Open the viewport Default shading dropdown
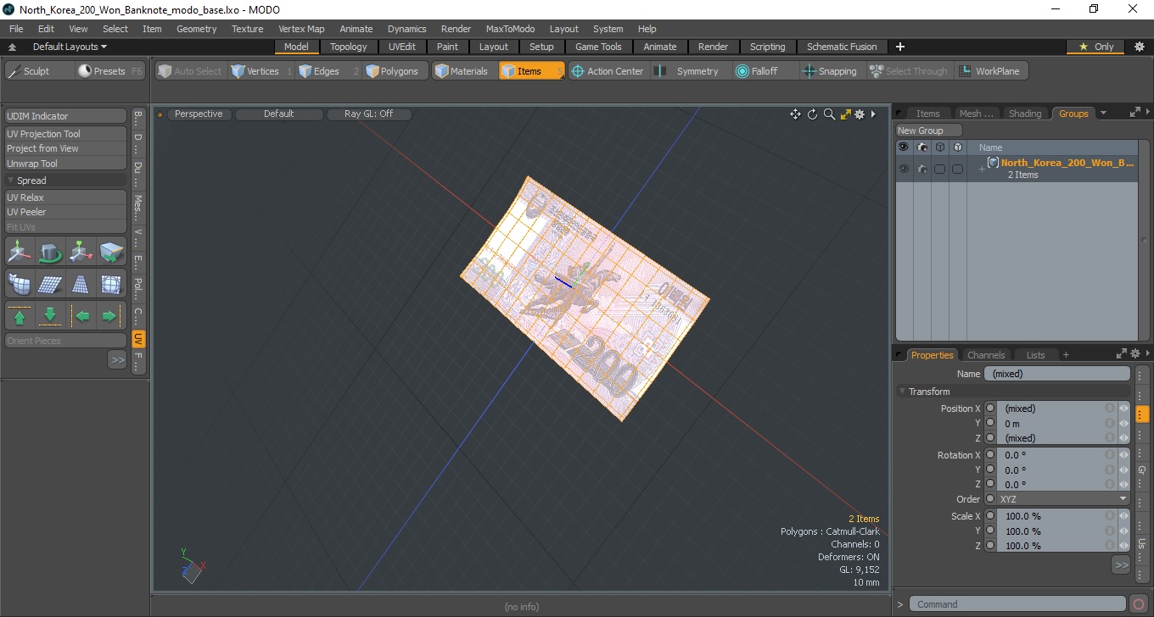1154x617 pixels. tap(279, 114)
